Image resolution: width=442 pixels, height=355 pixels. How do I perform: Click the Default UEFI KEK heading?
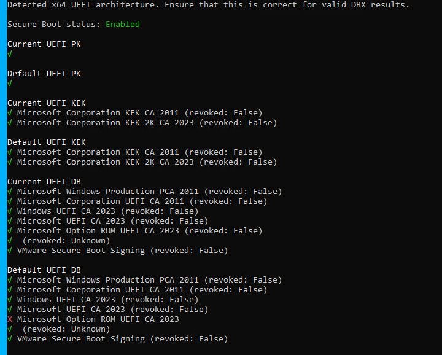pos(47,142)
